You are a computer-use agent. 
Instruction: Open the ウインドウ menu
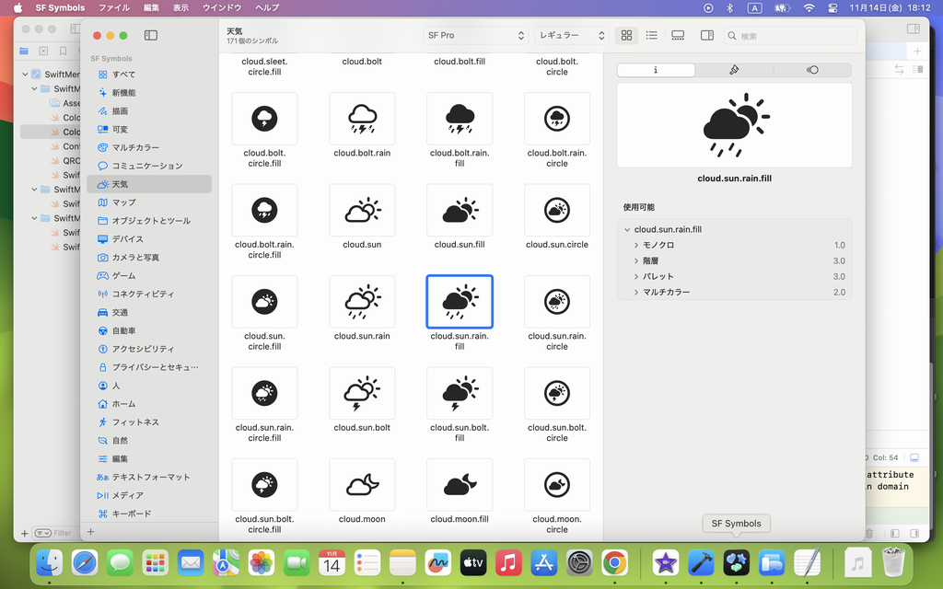(x=222, y=7)
